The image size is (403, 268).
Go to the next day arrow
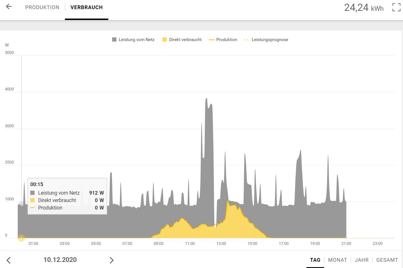point(111,260)
